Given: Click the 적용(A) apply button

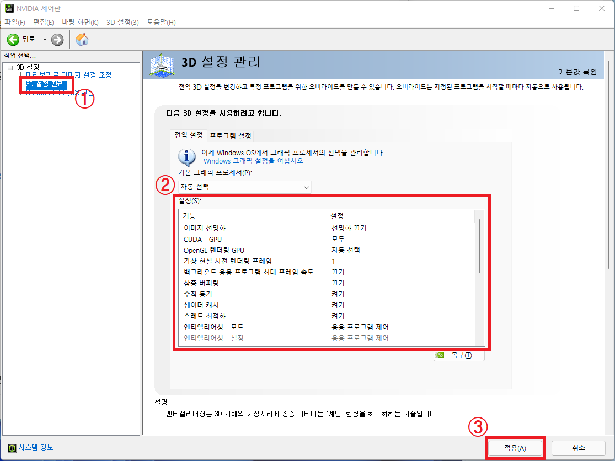Looking at the screenshot, I should (515, 448).
